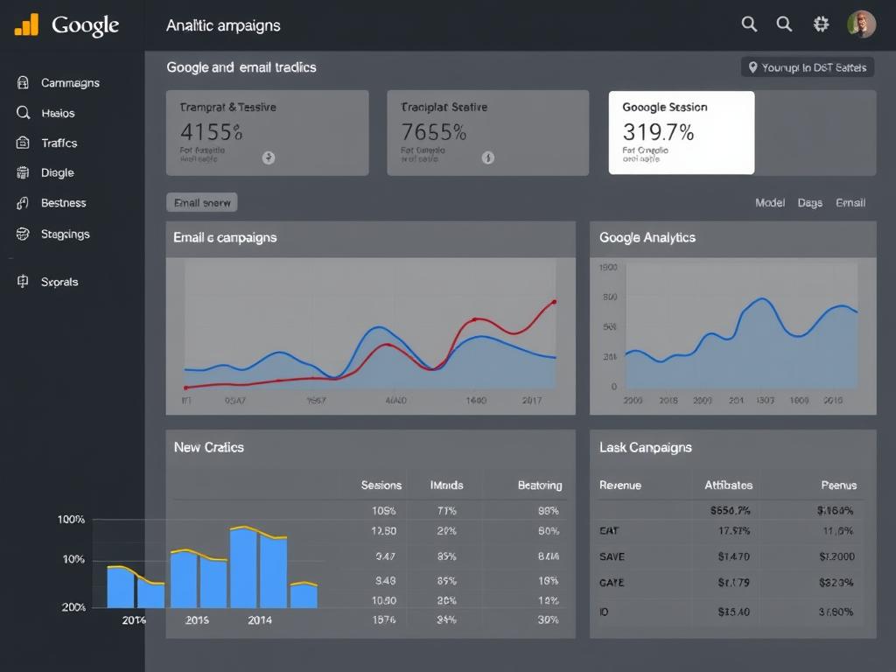Click the Peenus column header
This screenshot has height=672, width=896.
(839, 485)
